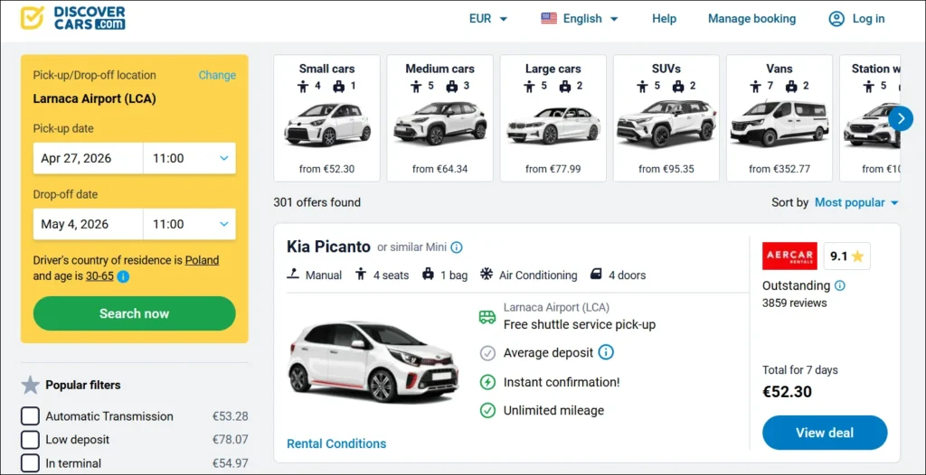This screenshot has width=926, height=475.
Task: Click the 30-65 driver age link
Action: click(99, 275)
